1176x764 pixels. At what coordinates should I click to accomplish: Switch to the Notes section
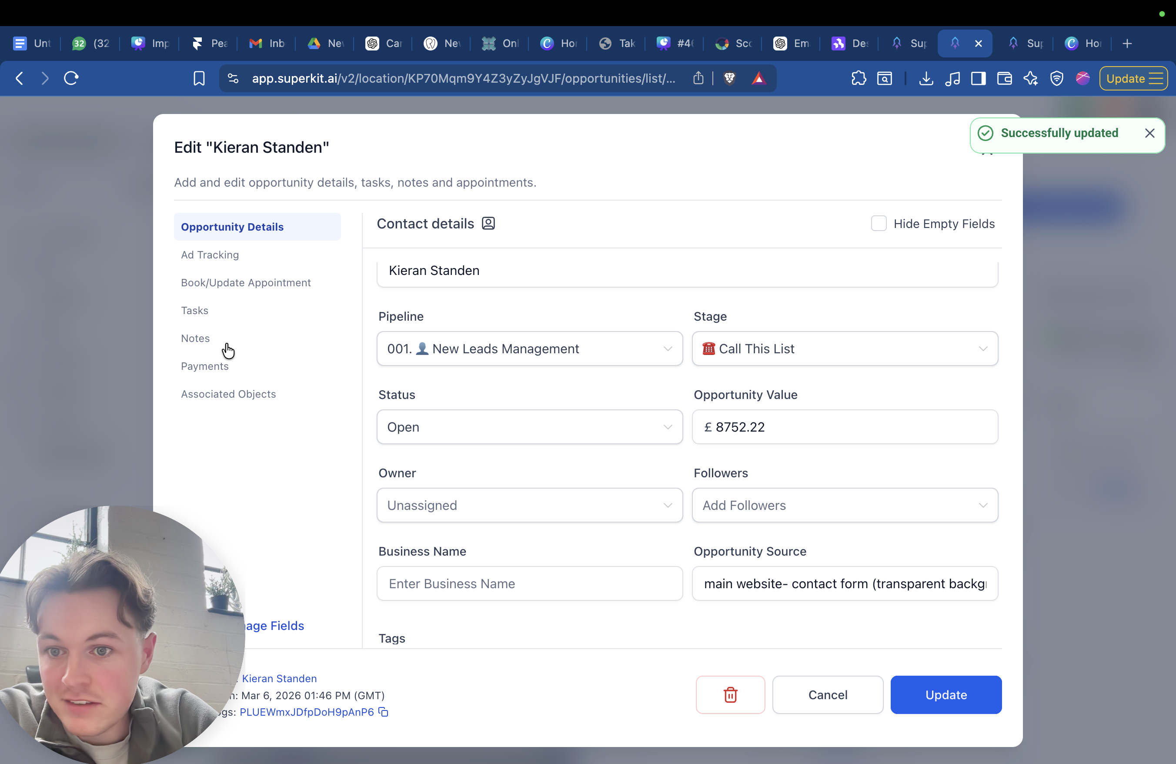coord(195,338)
